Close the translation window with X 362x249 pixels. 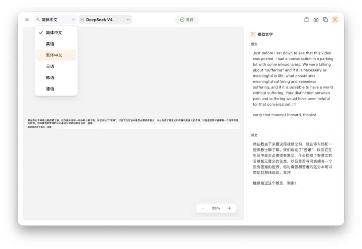coord(27,20)
